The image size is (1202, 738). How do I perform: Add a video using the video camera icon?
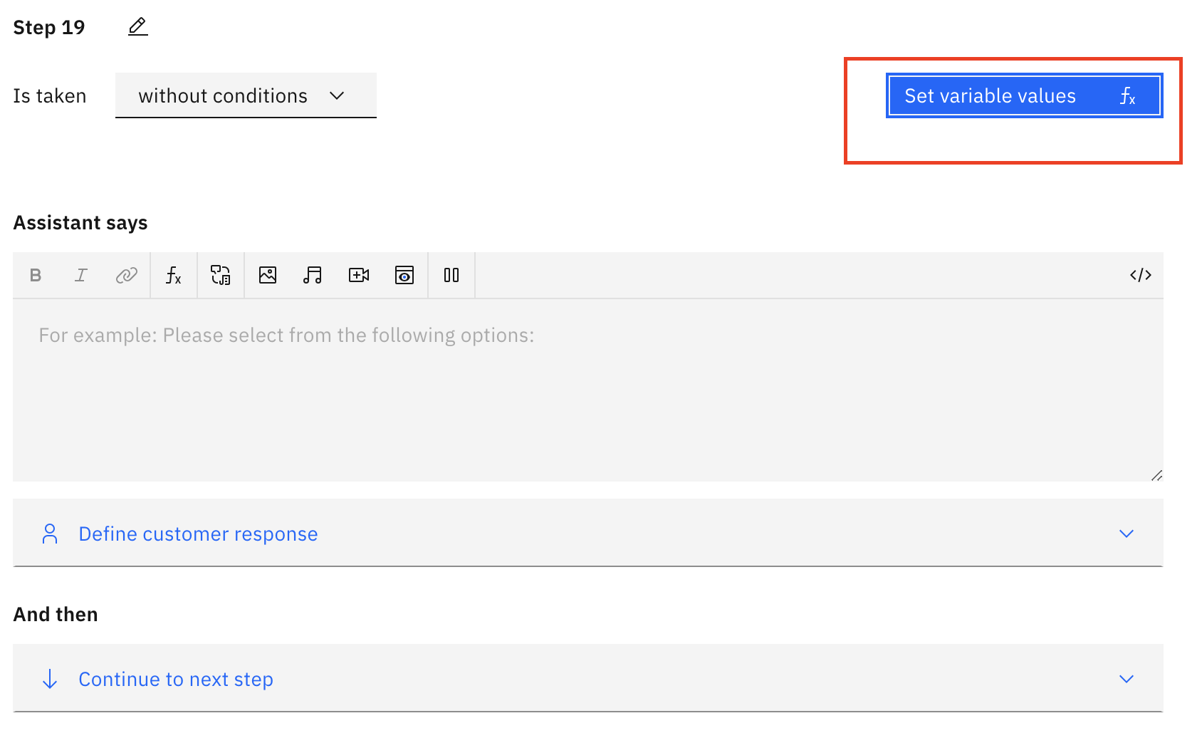tap(359, 275)
